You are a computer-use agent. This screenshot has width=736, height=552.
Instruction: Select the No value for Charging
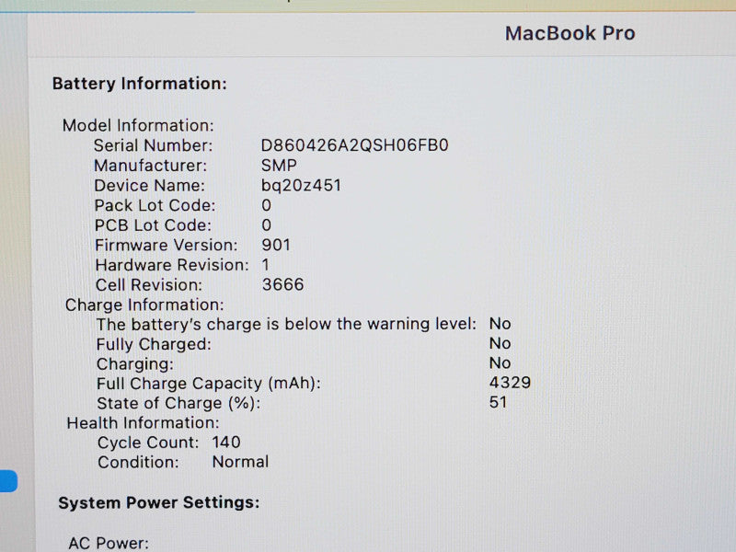click(500, 363)
